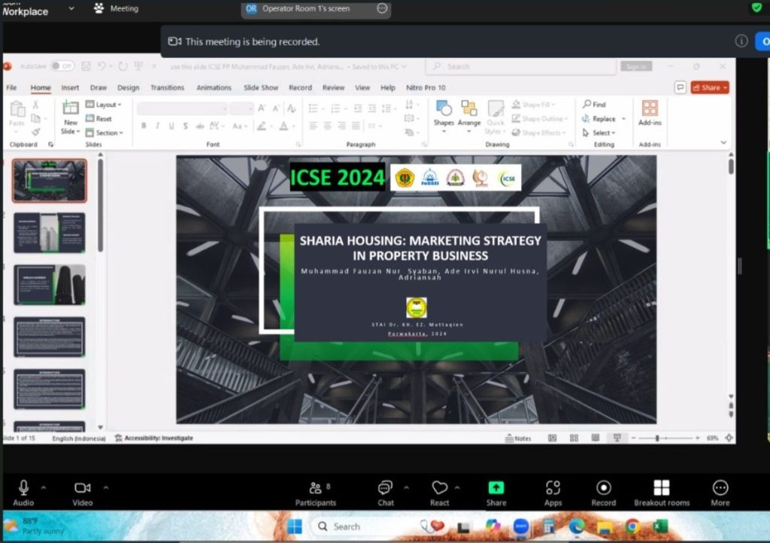Click the Shapes icon in the Drawing group

[x=444, y=112]
